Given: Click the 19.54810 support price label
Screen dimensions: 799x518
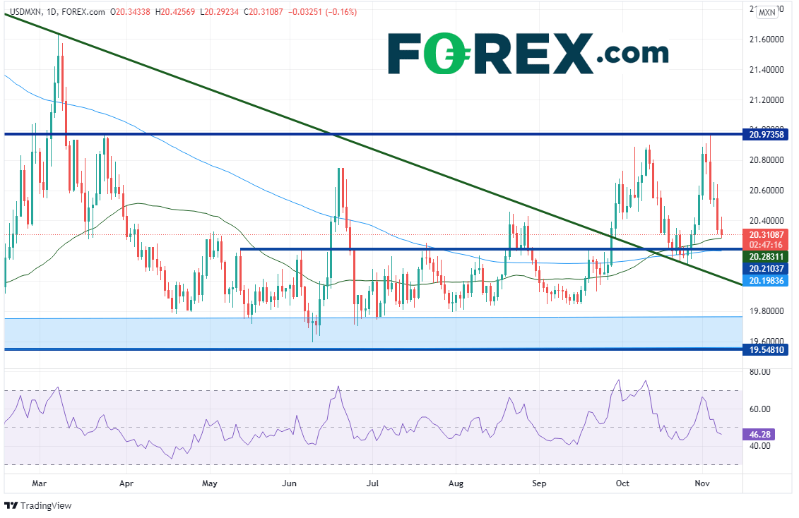Looking at the screenshot, I should 766,349.
